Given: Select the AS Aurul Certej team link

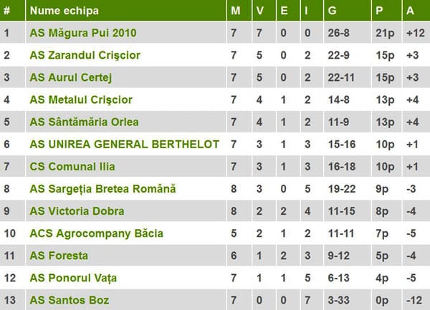Looking at the screenshot, I should pos(72,77).
